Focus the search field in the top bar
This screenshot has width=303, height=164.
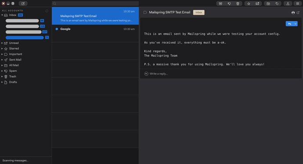[95, 4]
